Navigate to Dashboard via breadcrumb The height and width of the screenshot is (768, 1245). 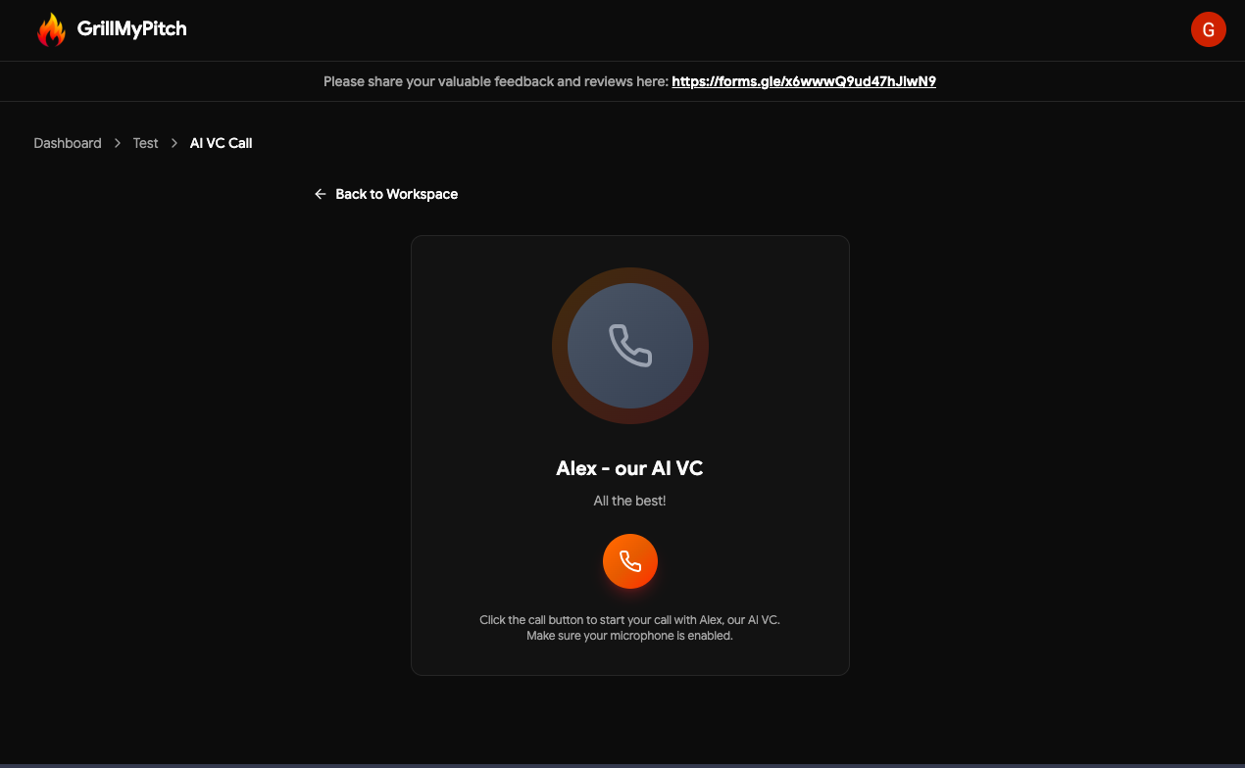click(x=67, y=143)
